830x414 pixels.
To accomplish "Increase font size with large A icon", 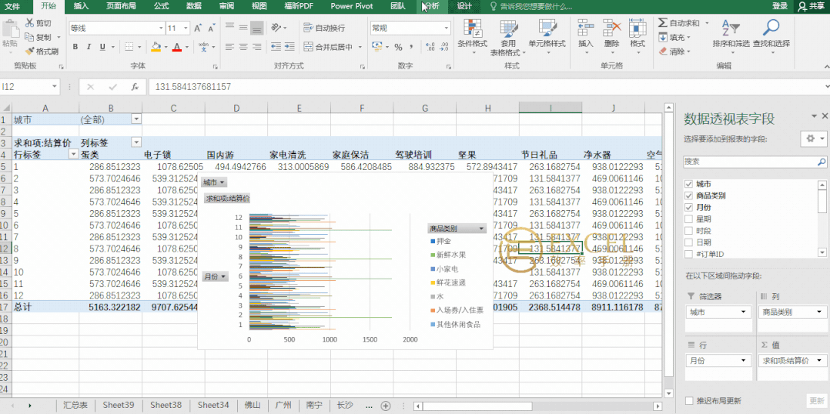I will 197,28.
